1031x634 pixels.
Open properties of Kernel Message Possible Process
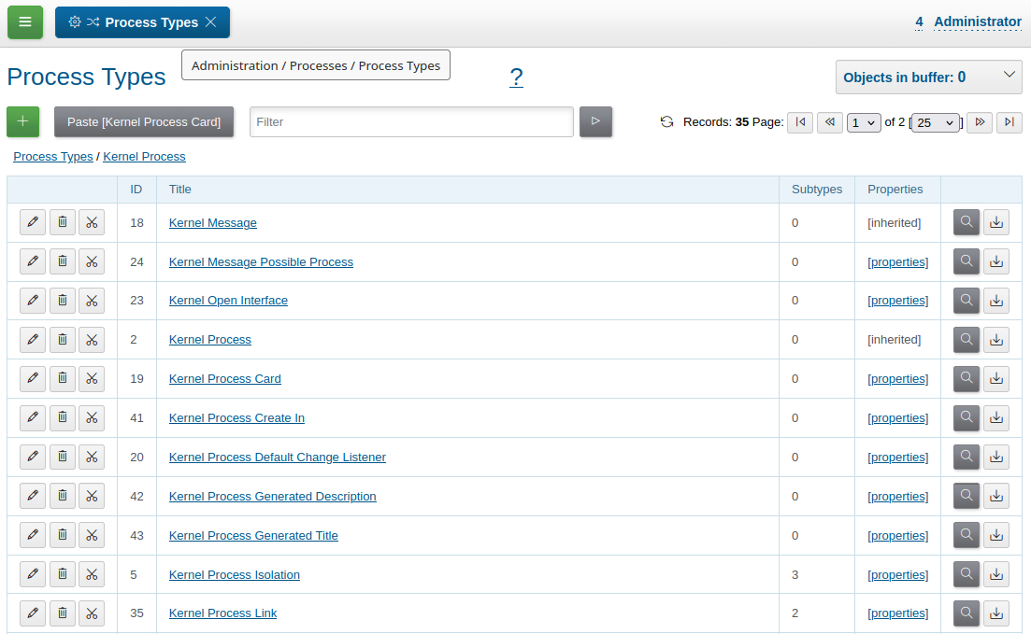pos(897,261)
